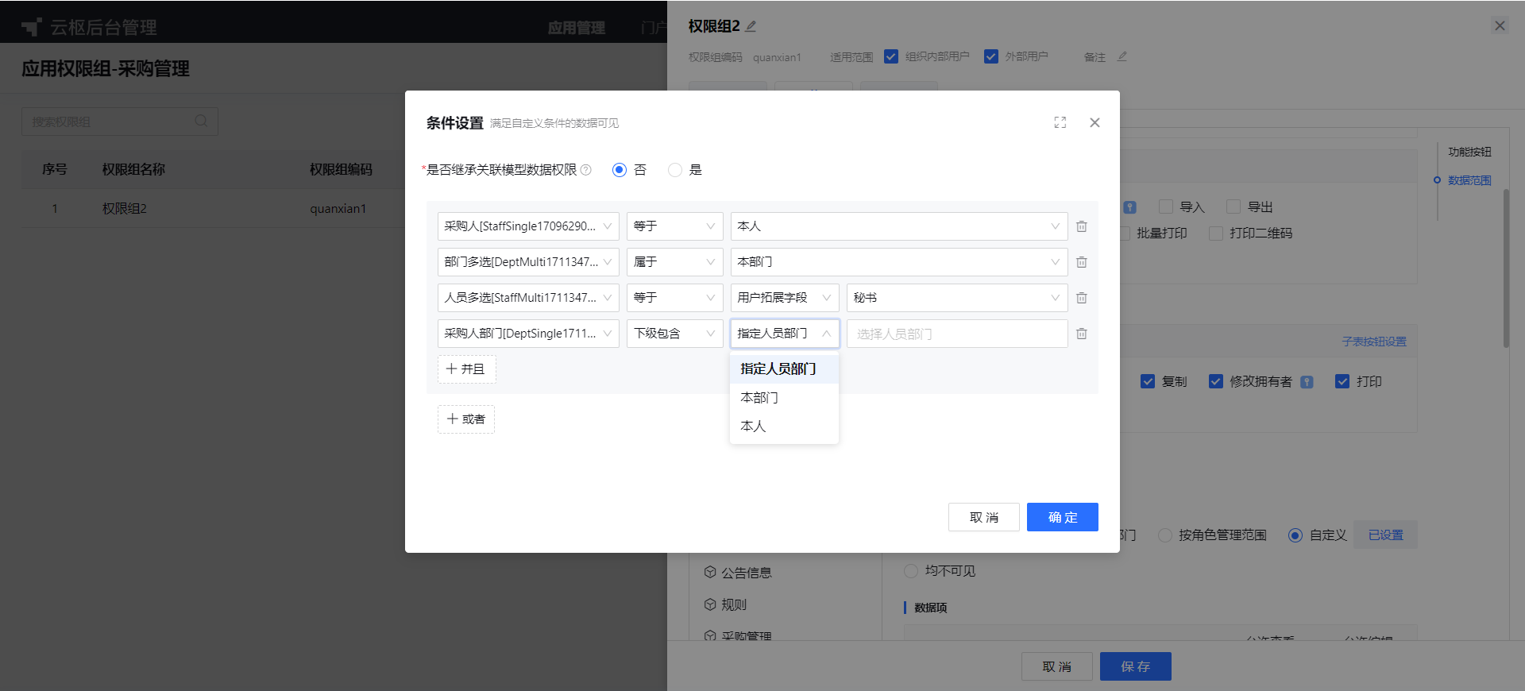Viewport: 1525px width, 691px height.
Task: Toggle the 打印 checkbox
Action: pos(1342,381)
